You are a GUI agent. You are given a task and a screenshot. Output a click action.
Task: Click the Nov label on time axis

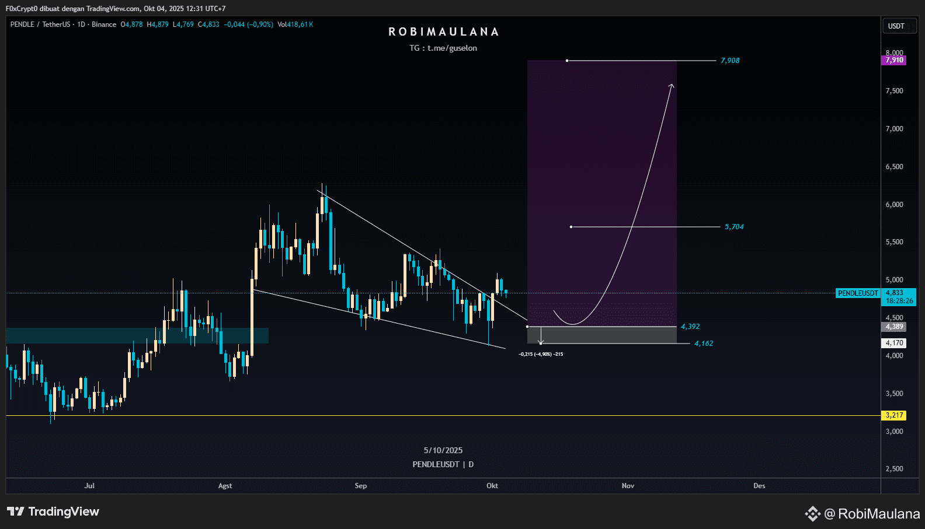pyautogui.click(x=628, y=486)
